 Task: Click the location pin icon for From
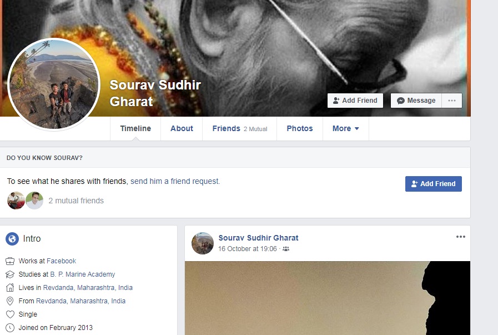point(10,301)
